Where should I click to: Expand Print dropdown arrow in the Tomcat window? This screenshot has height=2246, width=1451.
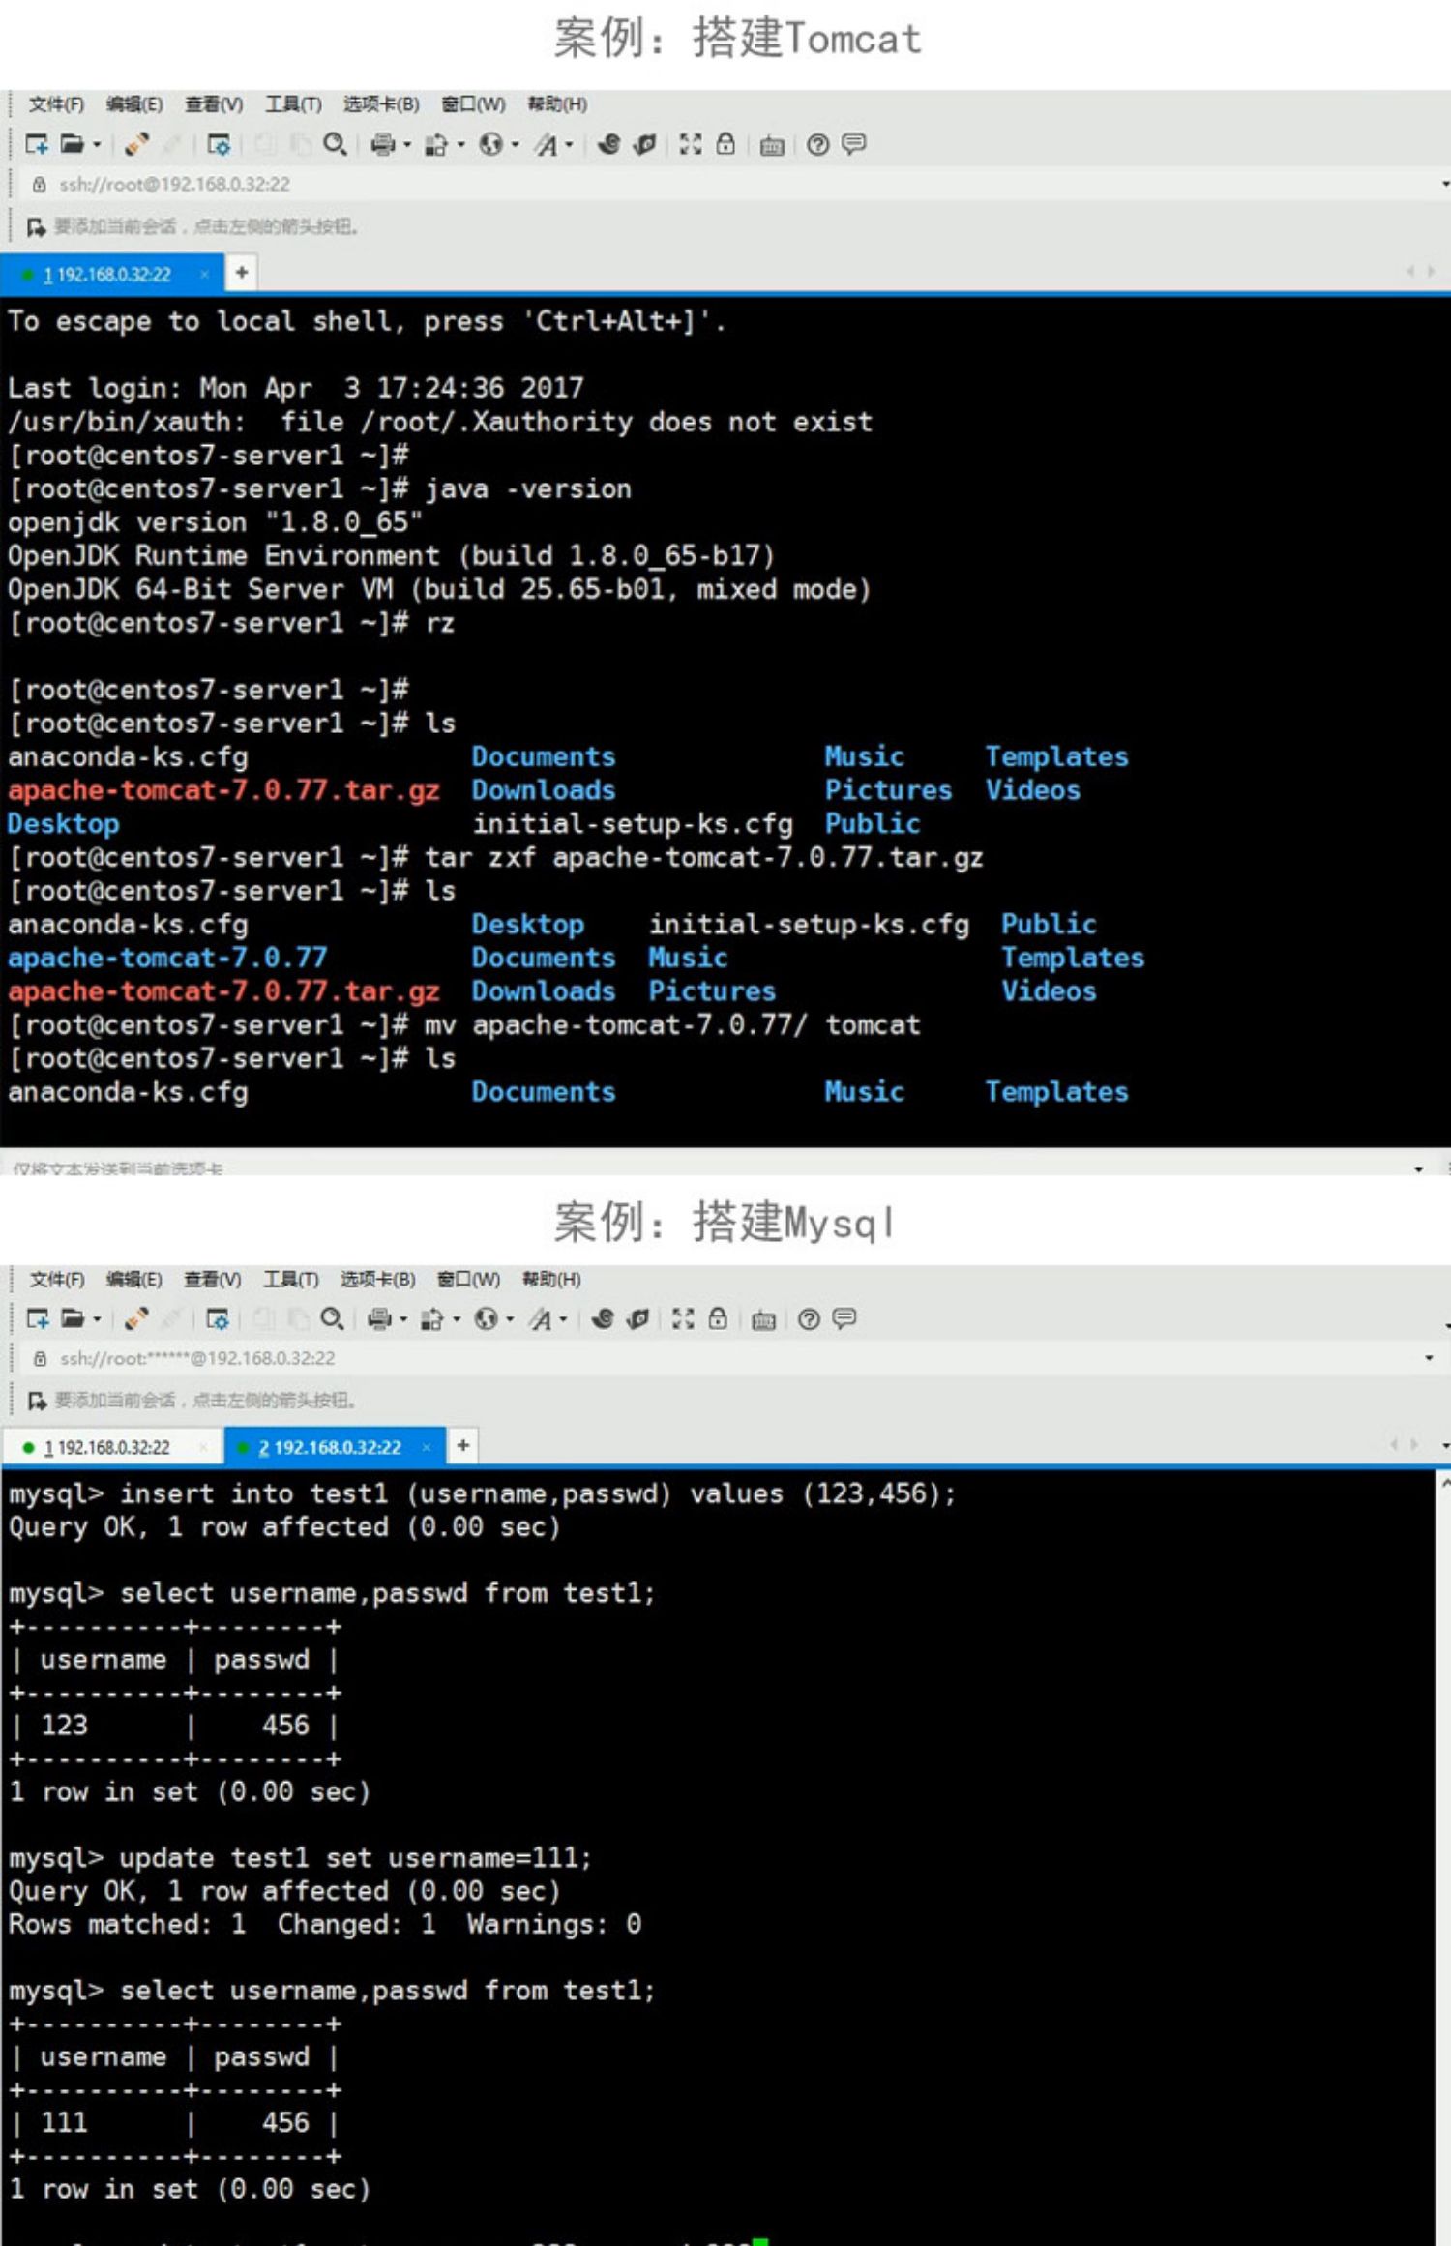tap(407, 145)
